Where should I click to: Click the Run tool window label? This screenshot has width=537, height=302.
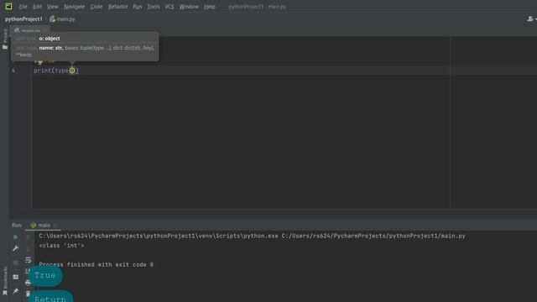(x=17, y=225)
